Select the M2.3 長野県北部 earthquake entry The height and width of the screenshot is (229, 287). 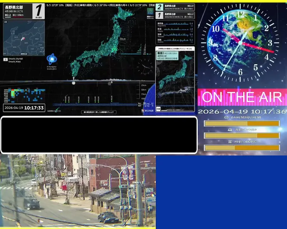coord(175,7)
